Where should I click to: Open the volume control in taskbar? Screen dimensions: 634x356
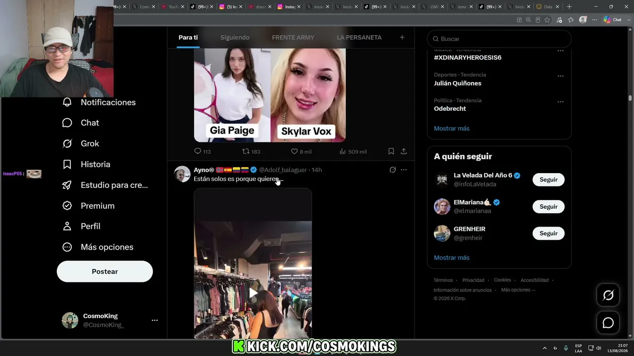[x=598, y=348]
